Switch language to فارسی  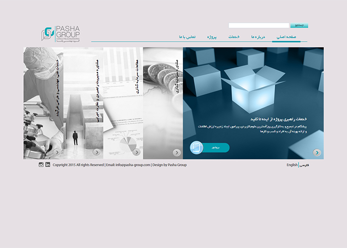(x=304, y=165)
